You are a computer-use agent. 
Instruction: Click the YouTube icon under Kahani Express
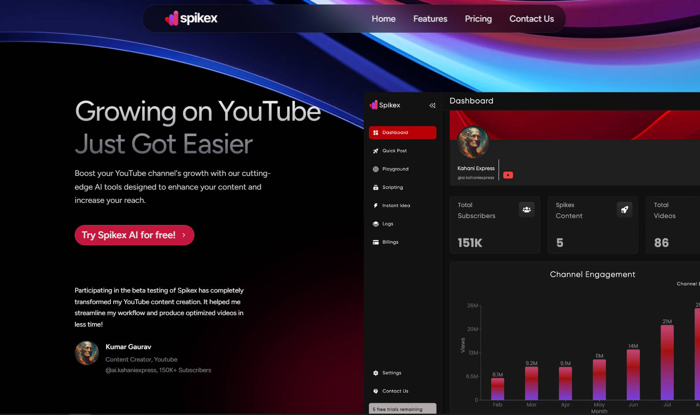click(508, 175)
